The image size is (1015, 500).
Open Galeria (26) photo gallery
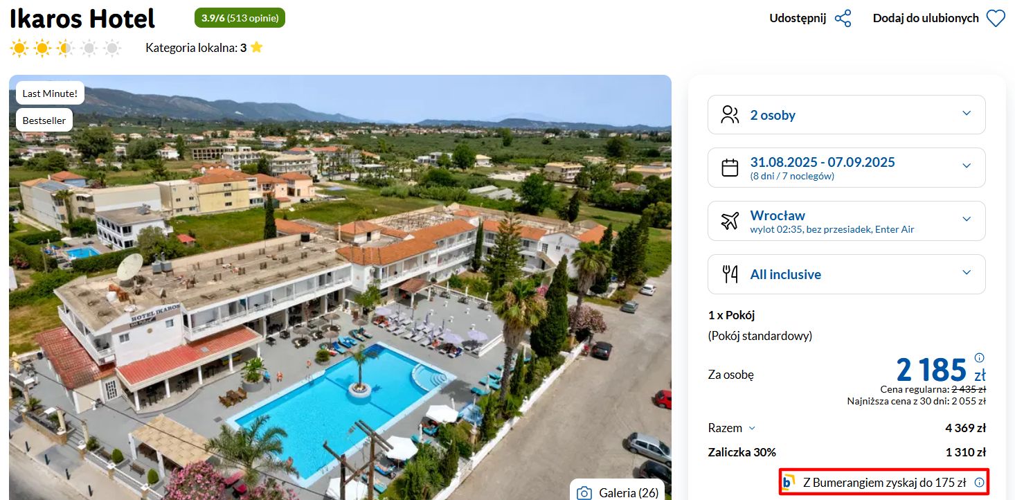pos(617,491)
